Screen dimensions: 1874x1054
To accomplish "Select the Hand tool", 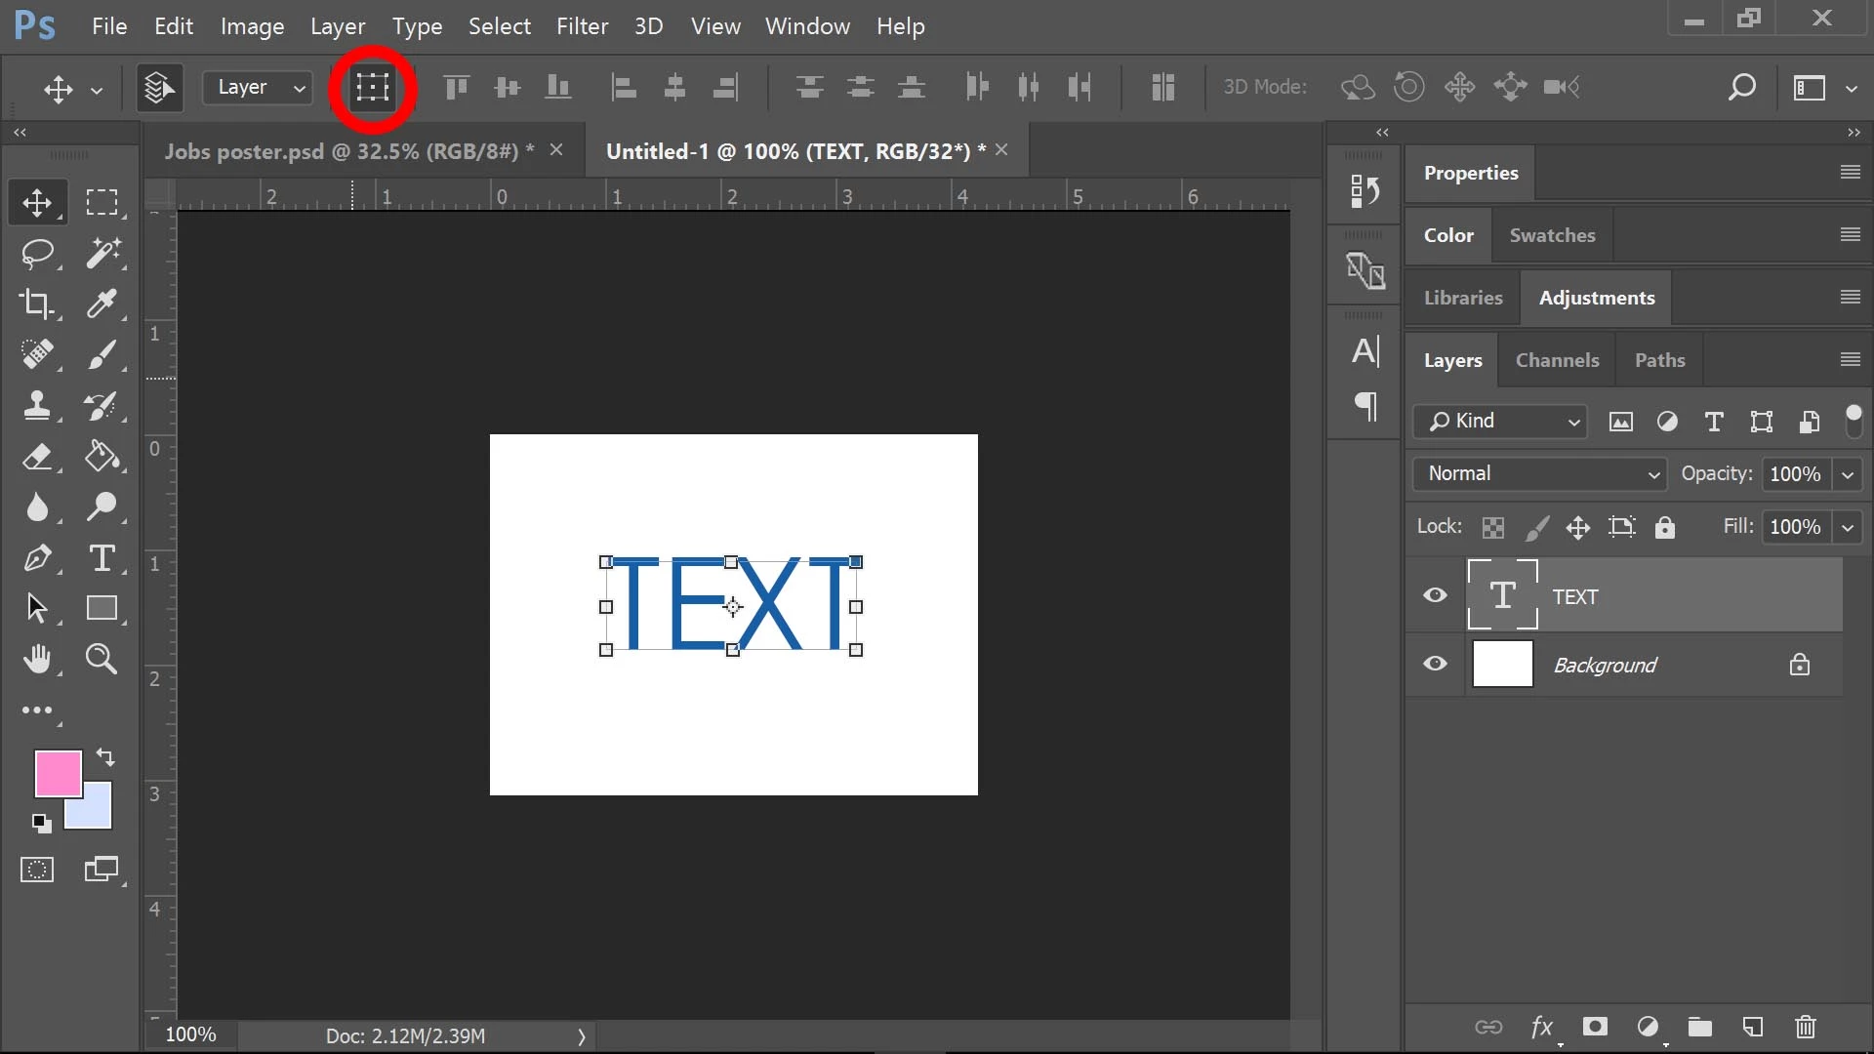I will (37, 660).
